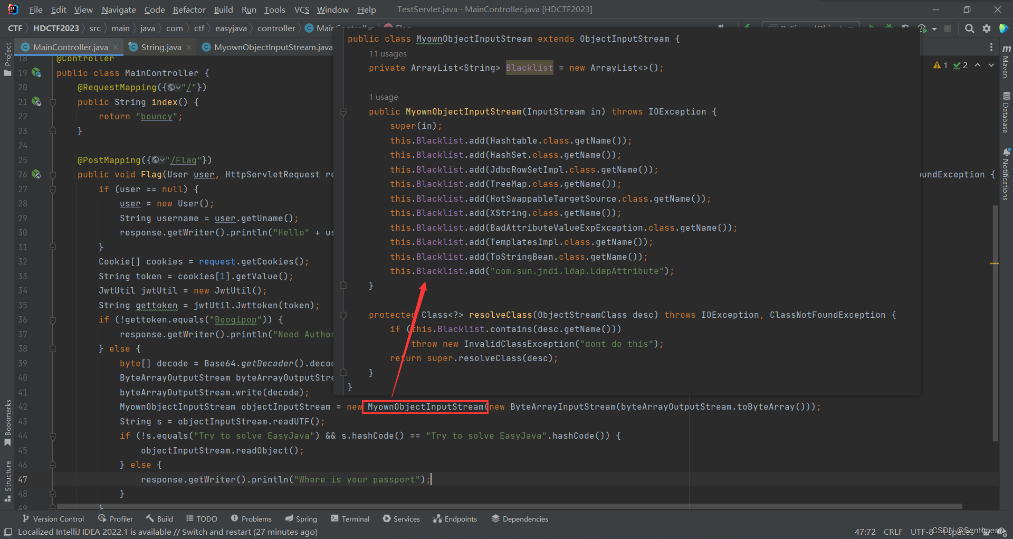Open the File menu
The width and height of the screenshot is (1013, 539).
(36, 10)
